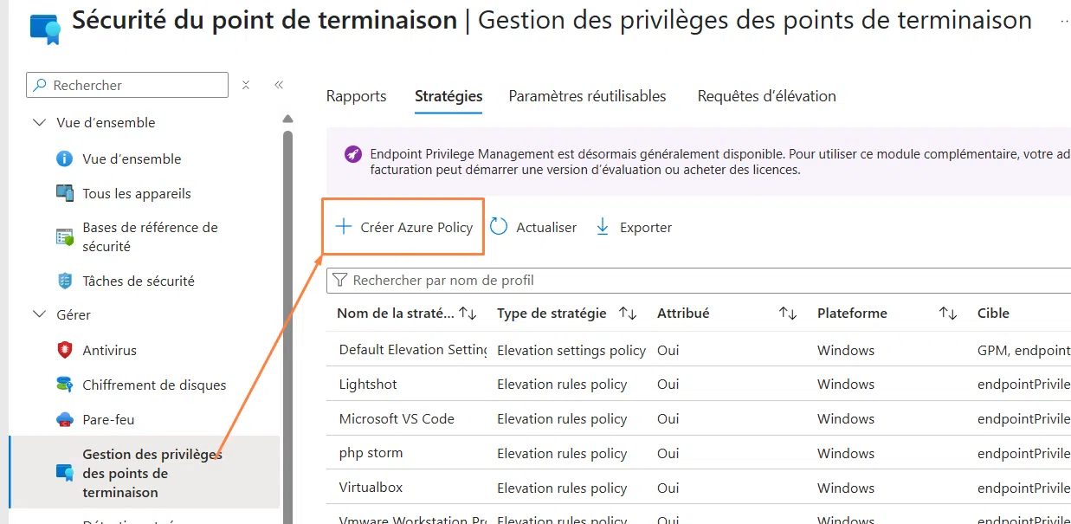This screenshot has height=524, width=1071.
Task: Click inside the Rechercher par nom de profil field
Action: (x=519, y=280)
